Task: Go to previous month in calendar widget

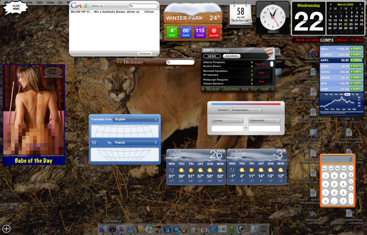Action: pyautogui.click(x=330, y=5)
